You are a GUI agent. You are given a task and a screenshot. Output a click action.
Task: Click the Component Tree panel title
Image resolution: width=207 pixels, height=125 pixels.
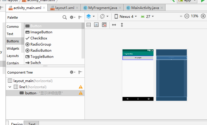point(20,72)
